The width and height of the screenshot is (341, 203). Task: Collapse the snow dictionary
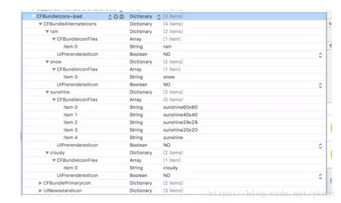[47, 62]
